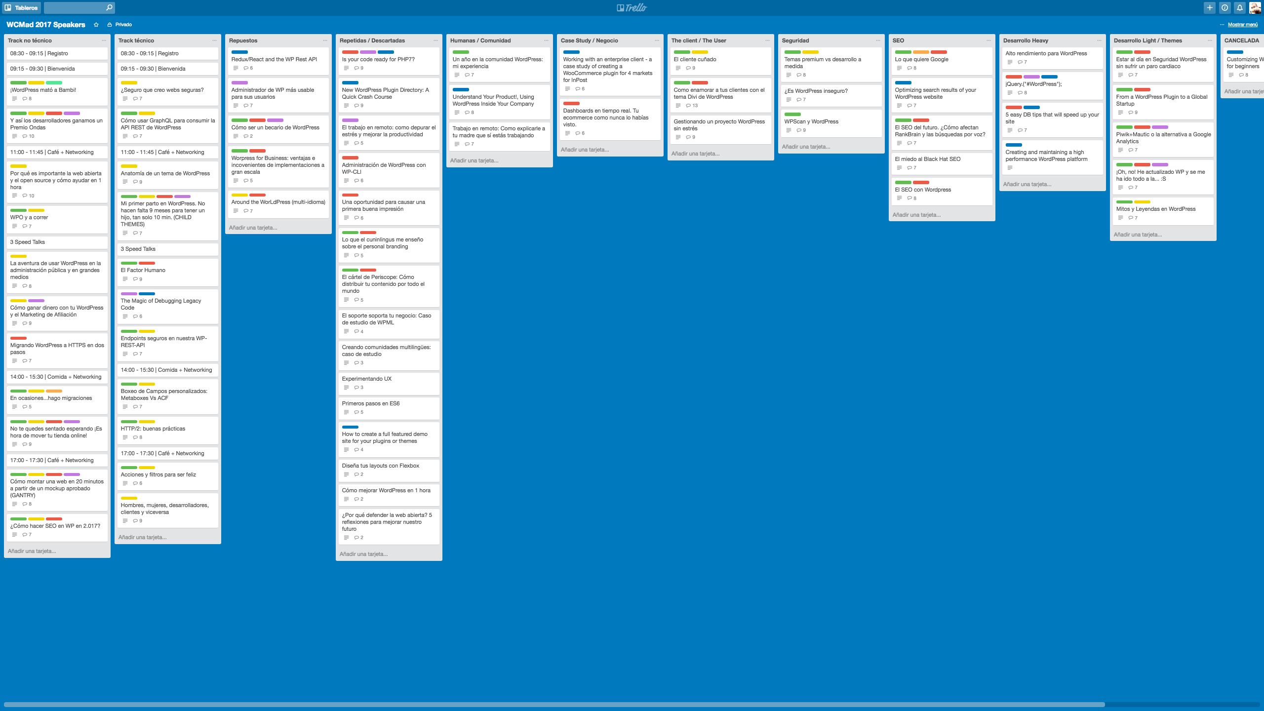Open Track no técnico list options menu
This screenshot has height=711, width=1264.
[104, 40]
